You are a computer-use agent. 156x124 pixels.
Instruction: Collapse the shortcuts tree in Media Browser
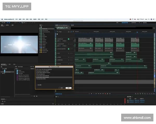pyautogui.click(x=1, y=69)
